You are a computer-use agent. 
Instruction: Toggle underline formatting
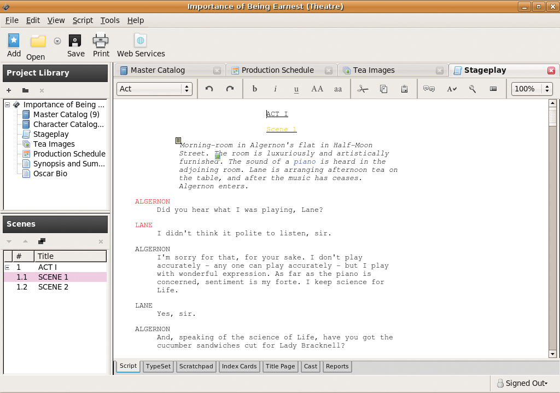[296, 89]
